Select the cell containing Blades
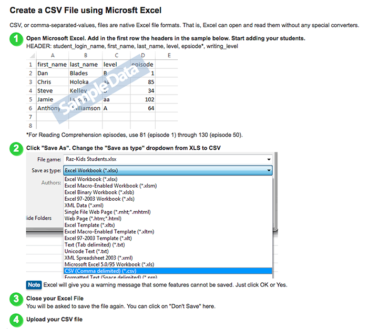This screenshot has width=368, height=329. (x=85, y=73)
